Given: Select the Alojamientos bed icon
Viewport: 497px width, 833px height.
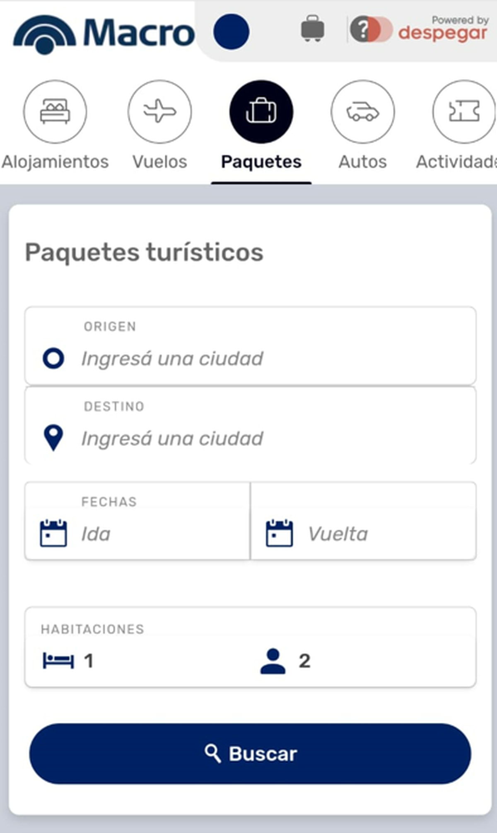Looking at the screenshot, I should click(55, 111).
